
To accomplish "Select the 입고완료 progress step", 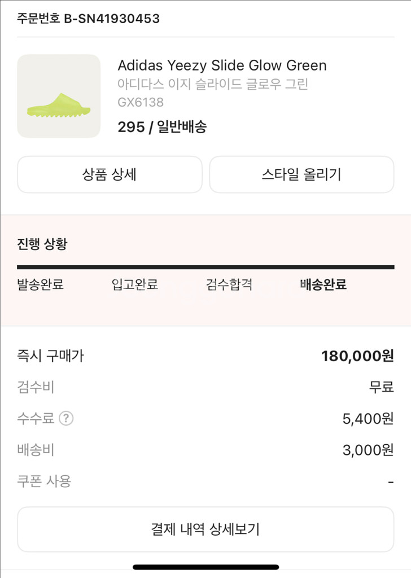I will pos(135,284).
